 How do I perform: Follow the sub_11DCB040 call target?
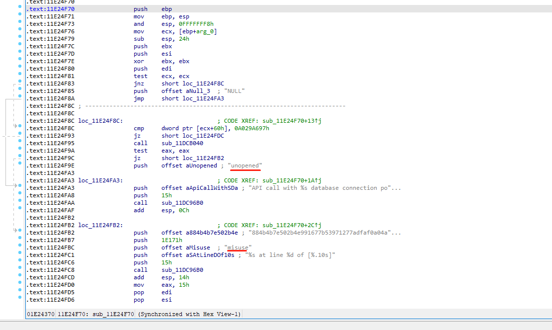tap(183, 143)
